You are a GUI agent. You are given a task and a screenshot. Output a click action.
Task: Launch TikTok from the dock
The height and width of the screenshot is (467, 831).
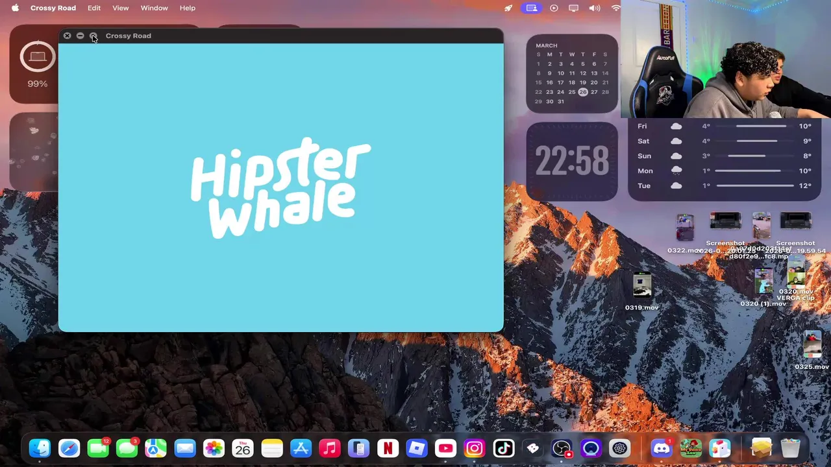504,448
